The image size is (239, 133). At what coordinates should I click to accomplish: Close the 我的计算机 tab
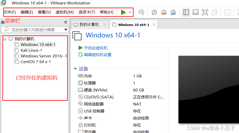105,24
